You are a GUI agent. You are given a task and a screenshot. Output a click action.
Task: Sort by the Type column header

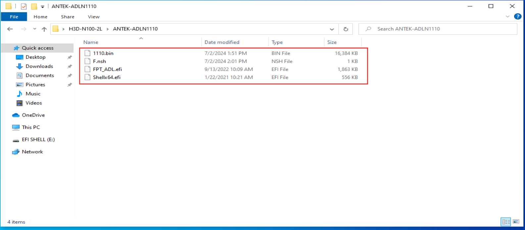[277, 42]
